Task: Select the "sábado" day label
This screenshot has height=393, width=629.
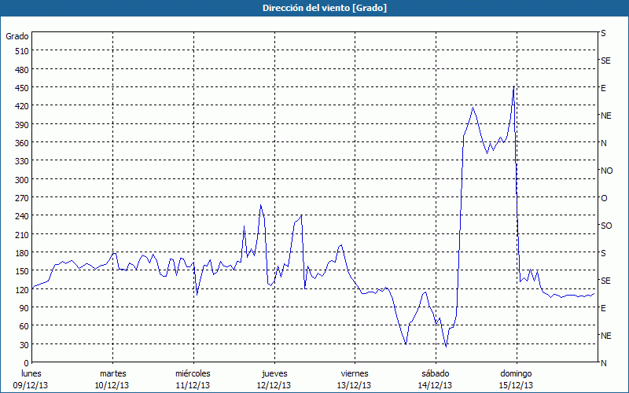Action: coord(436,373)
